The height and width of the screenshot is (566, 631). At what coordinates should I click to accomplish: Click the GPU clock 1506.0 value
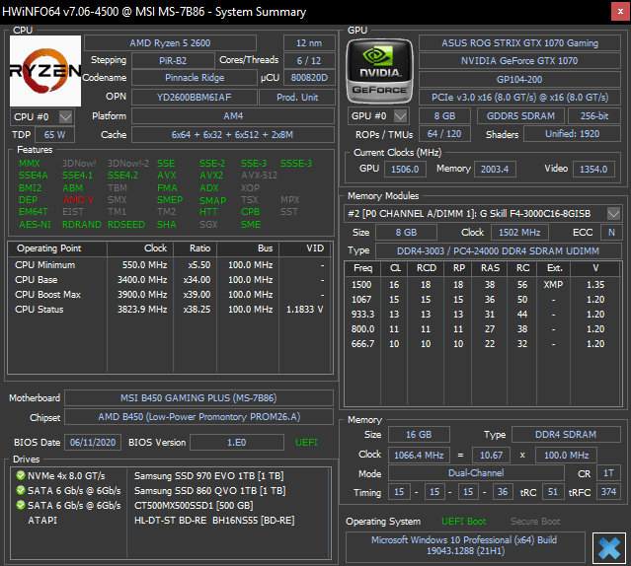pos(405,170)
